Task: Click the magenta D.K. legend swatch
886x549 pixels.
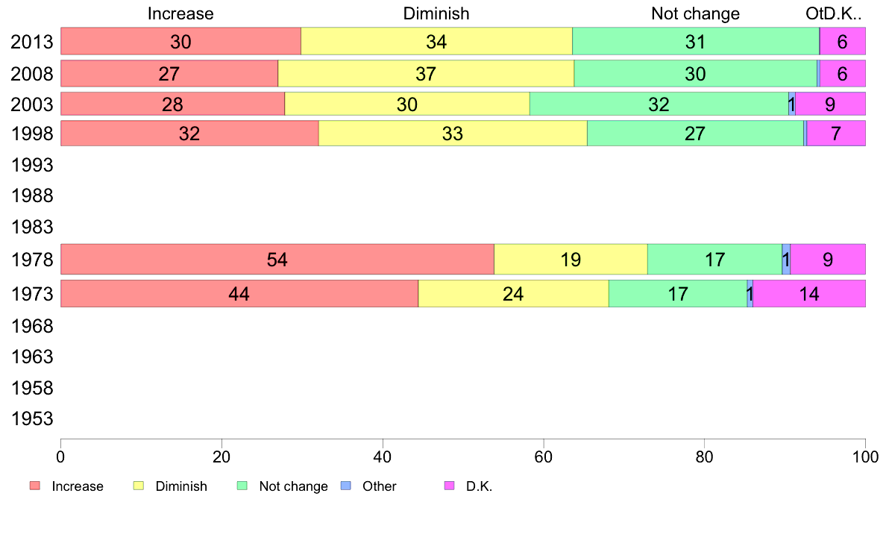Action: point(450,486)
